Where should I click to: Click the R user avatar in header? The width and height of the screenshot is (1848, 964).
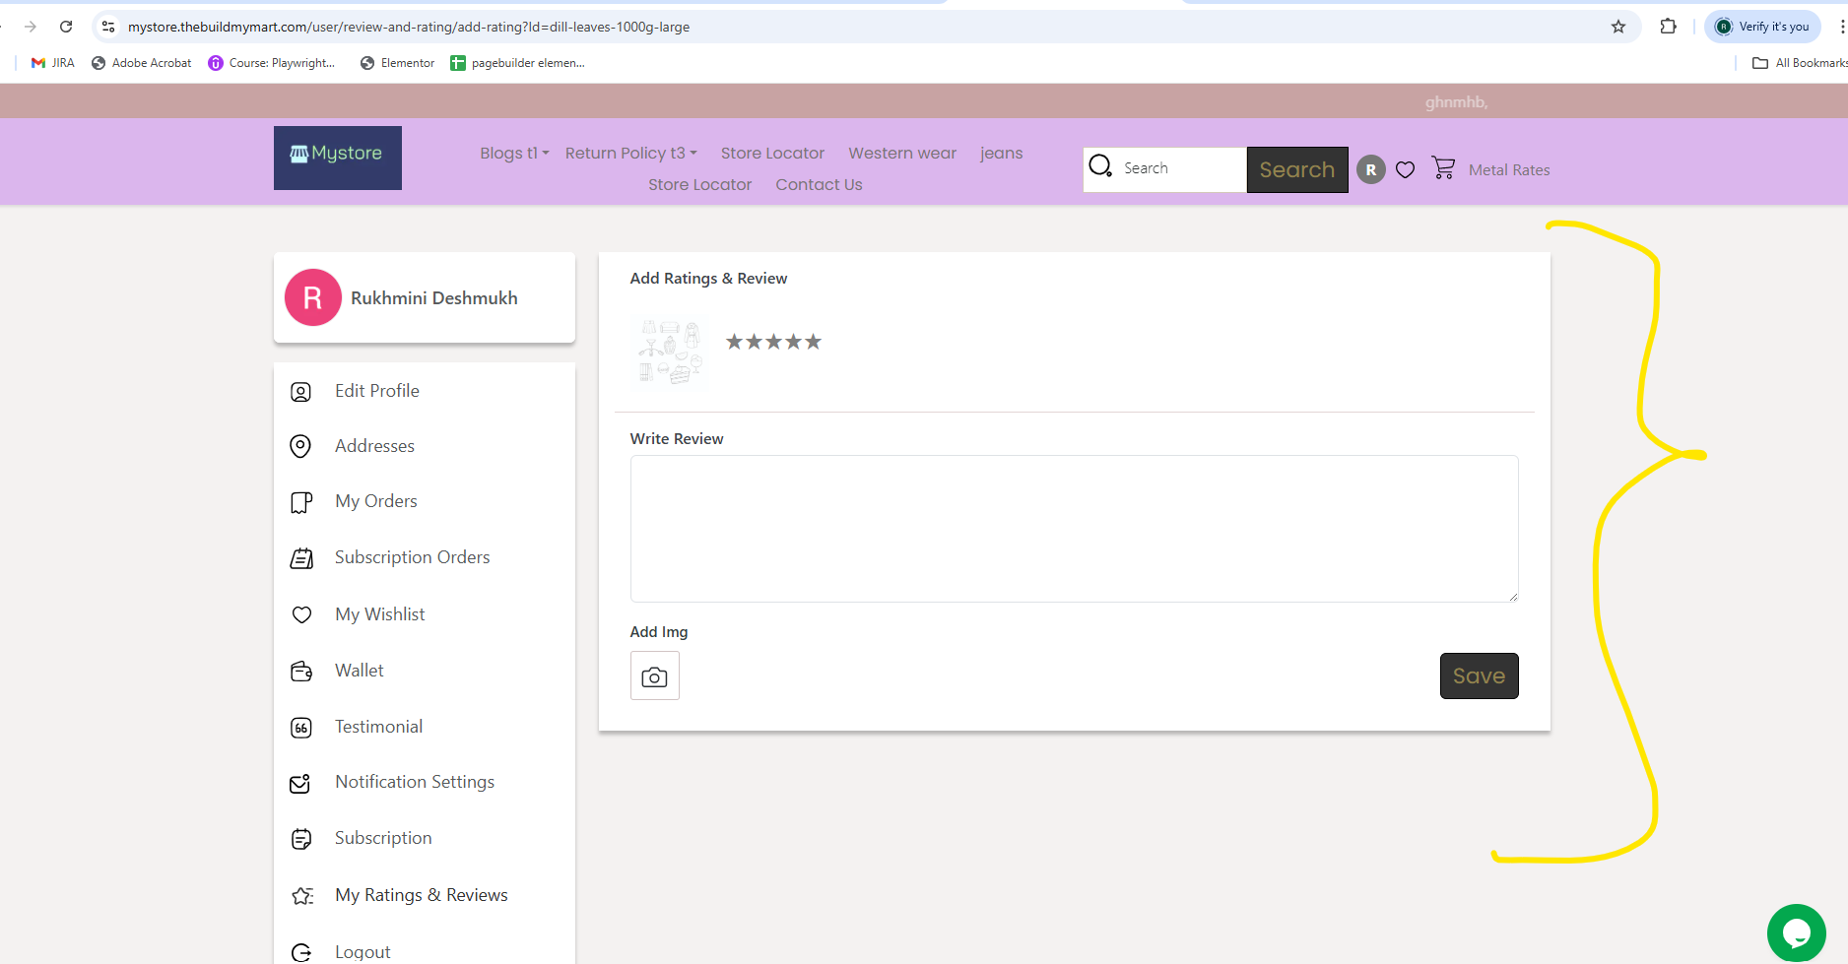1370,169
